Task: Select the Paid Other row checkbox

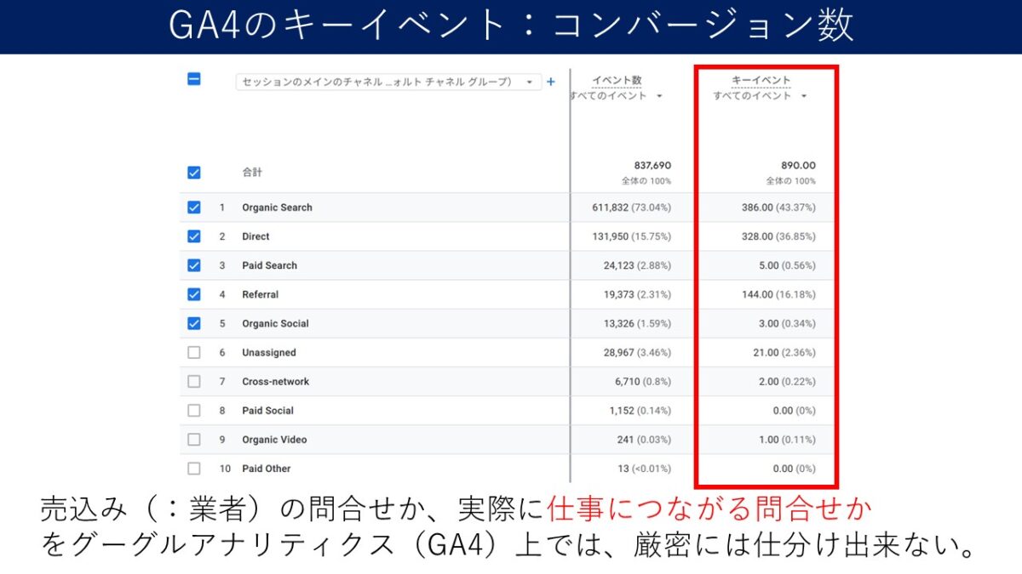Action: click(194, 469)
